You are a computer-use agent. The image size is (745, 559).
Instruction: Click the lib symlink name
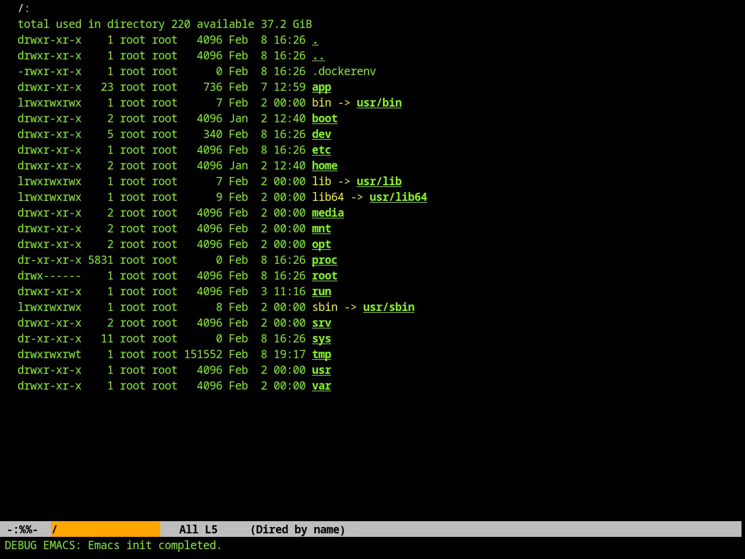point(321,182)
